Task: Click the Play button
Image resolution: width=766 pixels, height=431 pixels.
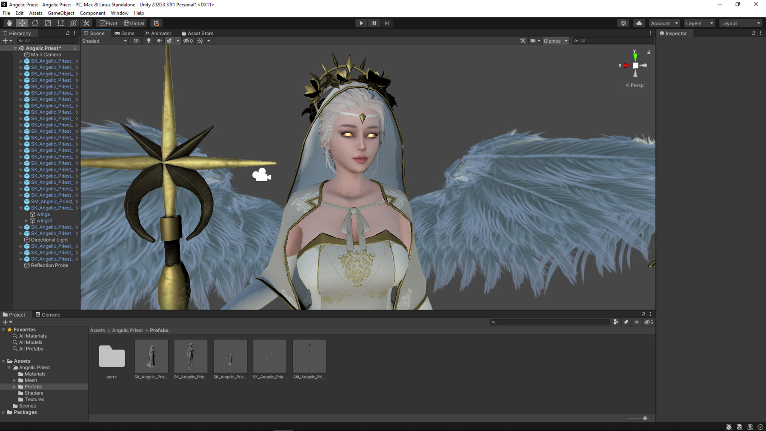Action: tap(361, 23)
